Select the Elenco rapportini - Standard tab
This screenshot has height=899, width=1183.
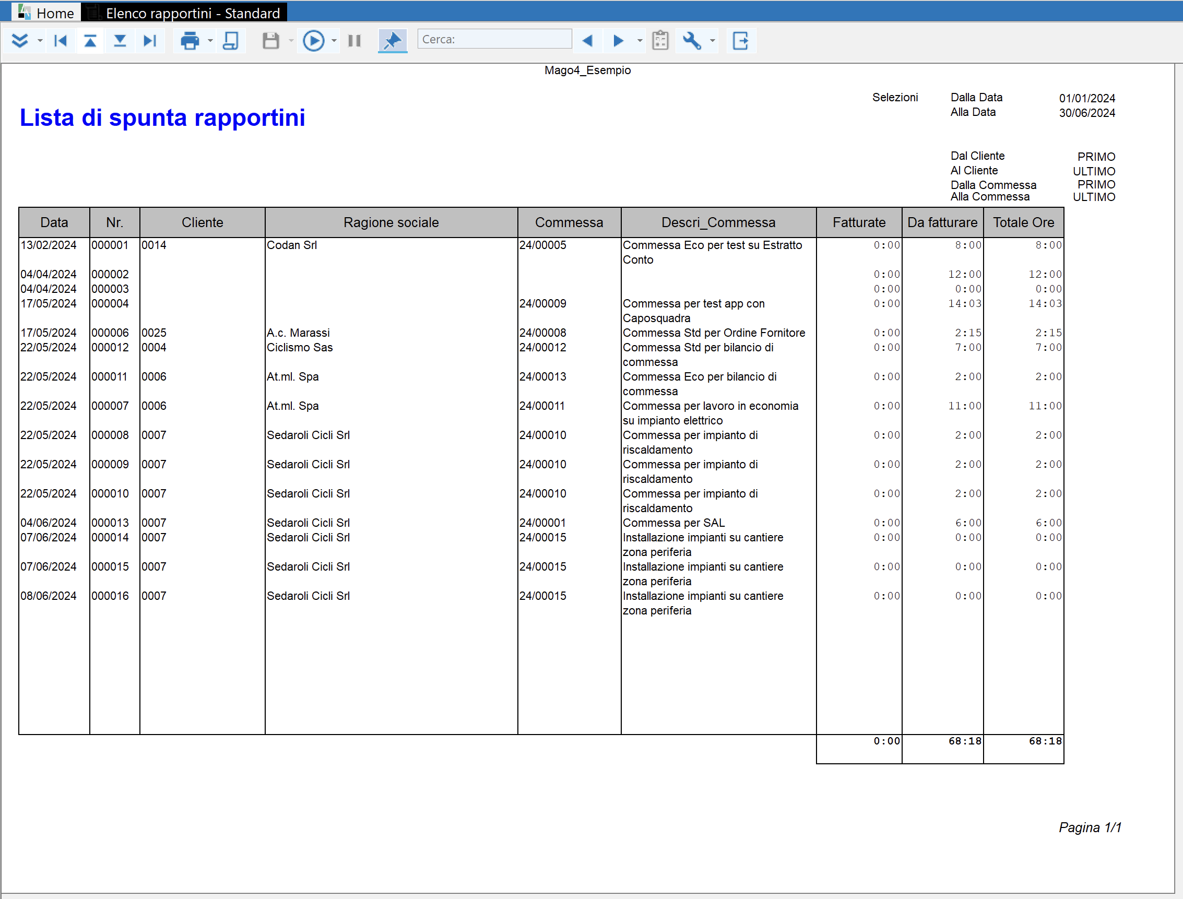coord(185,13)
